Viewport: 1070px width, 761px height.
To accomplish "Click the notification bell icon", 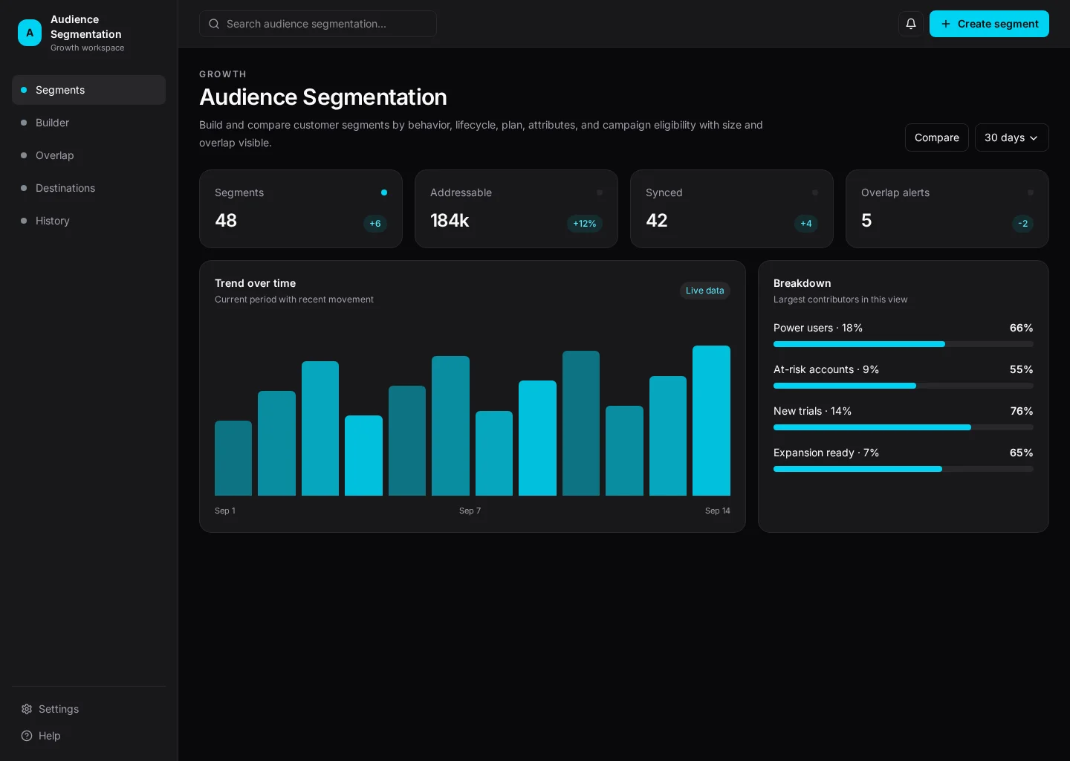I will (911, 24).
